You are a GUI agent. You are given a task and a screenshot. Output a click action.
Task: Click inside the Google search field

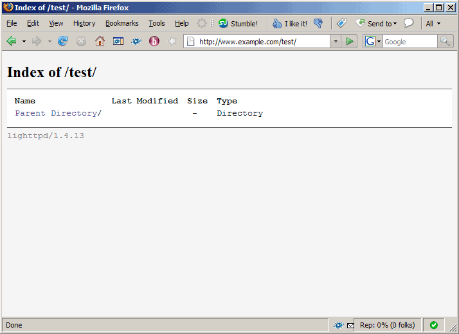[410, 41]
